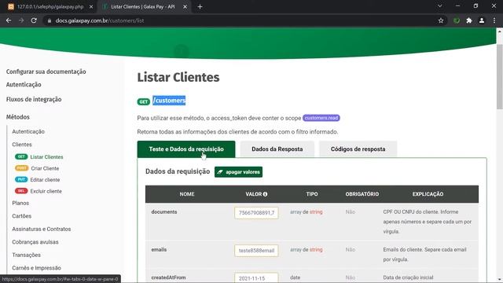Close the galaxpay.php tab

coord(91,7)
